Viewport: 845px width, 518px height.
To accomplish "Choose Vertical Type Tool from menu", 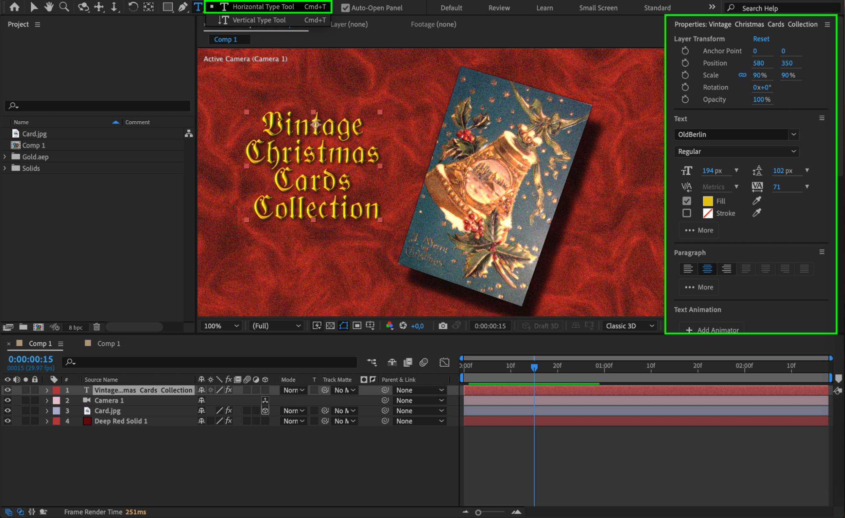I will 259,20.
